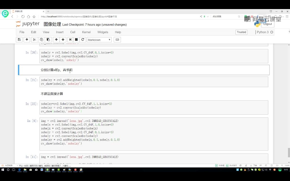Open the Widgets menu
This screenshot has width=290, height=181.
tap(103, 32)
